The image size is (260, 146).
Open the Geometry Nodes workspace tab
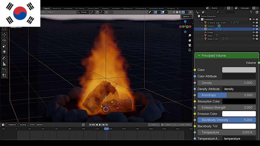pos(157,9)
